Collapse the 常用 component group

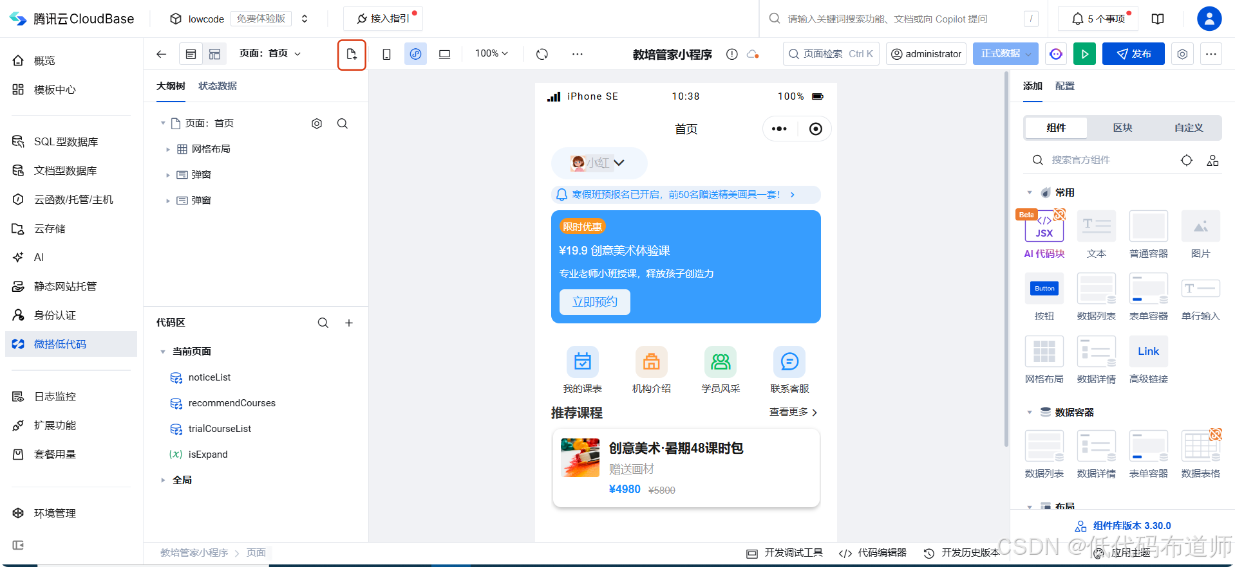click(1030, 193)
